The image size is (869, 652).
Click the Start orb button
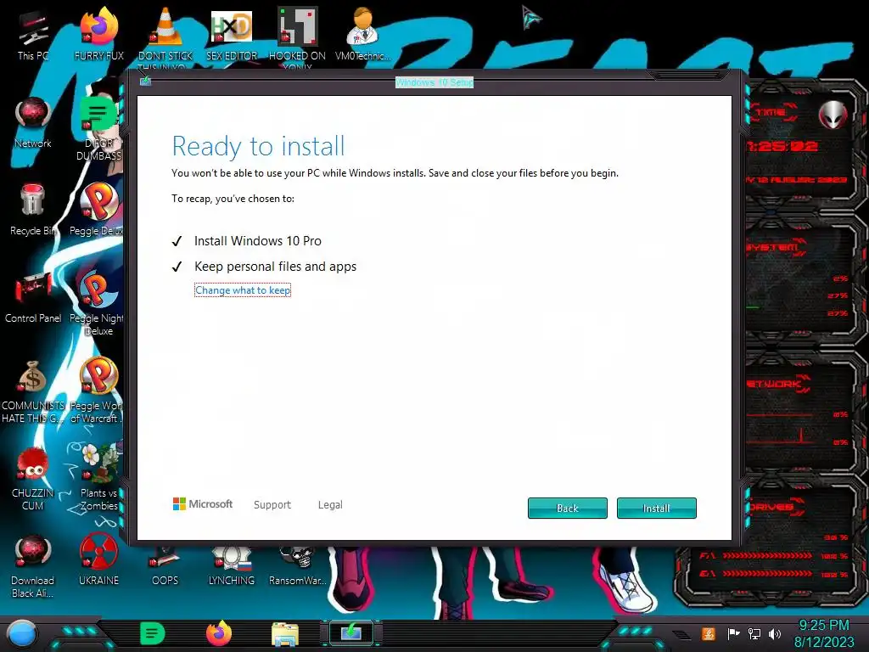pyautogui.click(x=22, y=633)
